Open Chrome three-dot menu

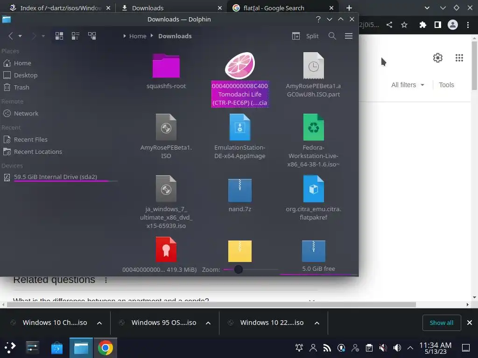click(468, 25)
